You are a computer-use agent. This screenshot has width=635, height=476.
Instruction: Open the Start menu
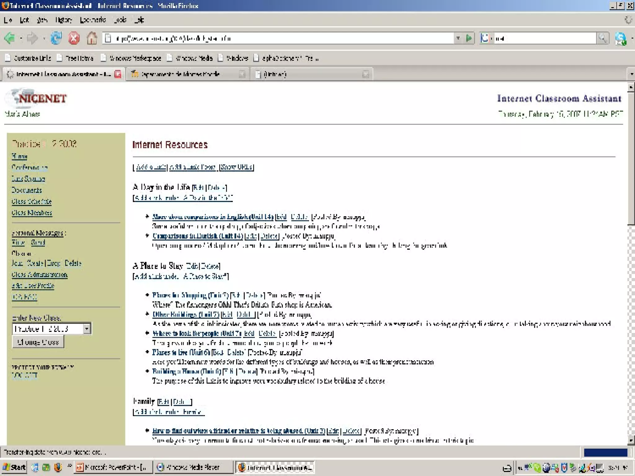coord(14,467)
